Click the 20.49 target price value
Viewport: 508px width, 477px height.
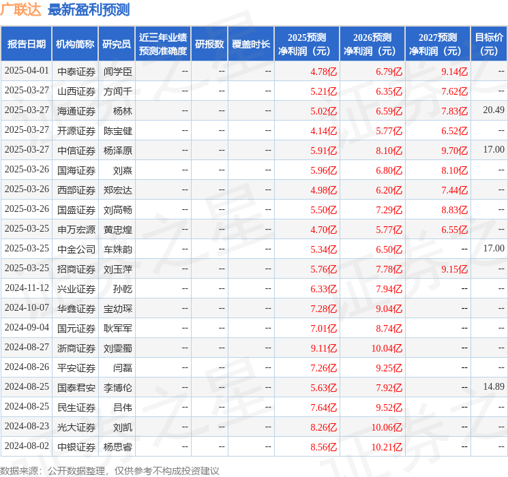coord(493,110)
